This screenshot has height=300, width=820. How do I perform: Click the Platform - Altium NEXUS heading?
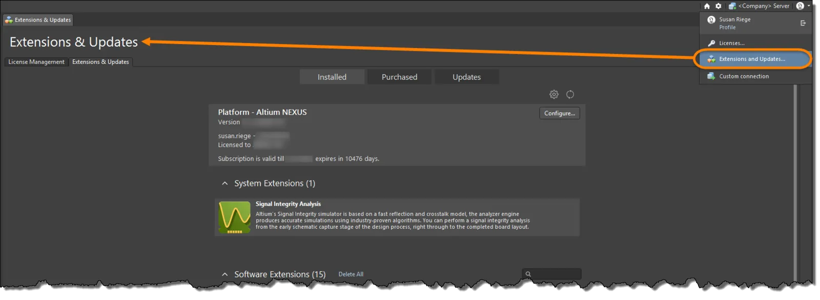[x=262, y=112]
